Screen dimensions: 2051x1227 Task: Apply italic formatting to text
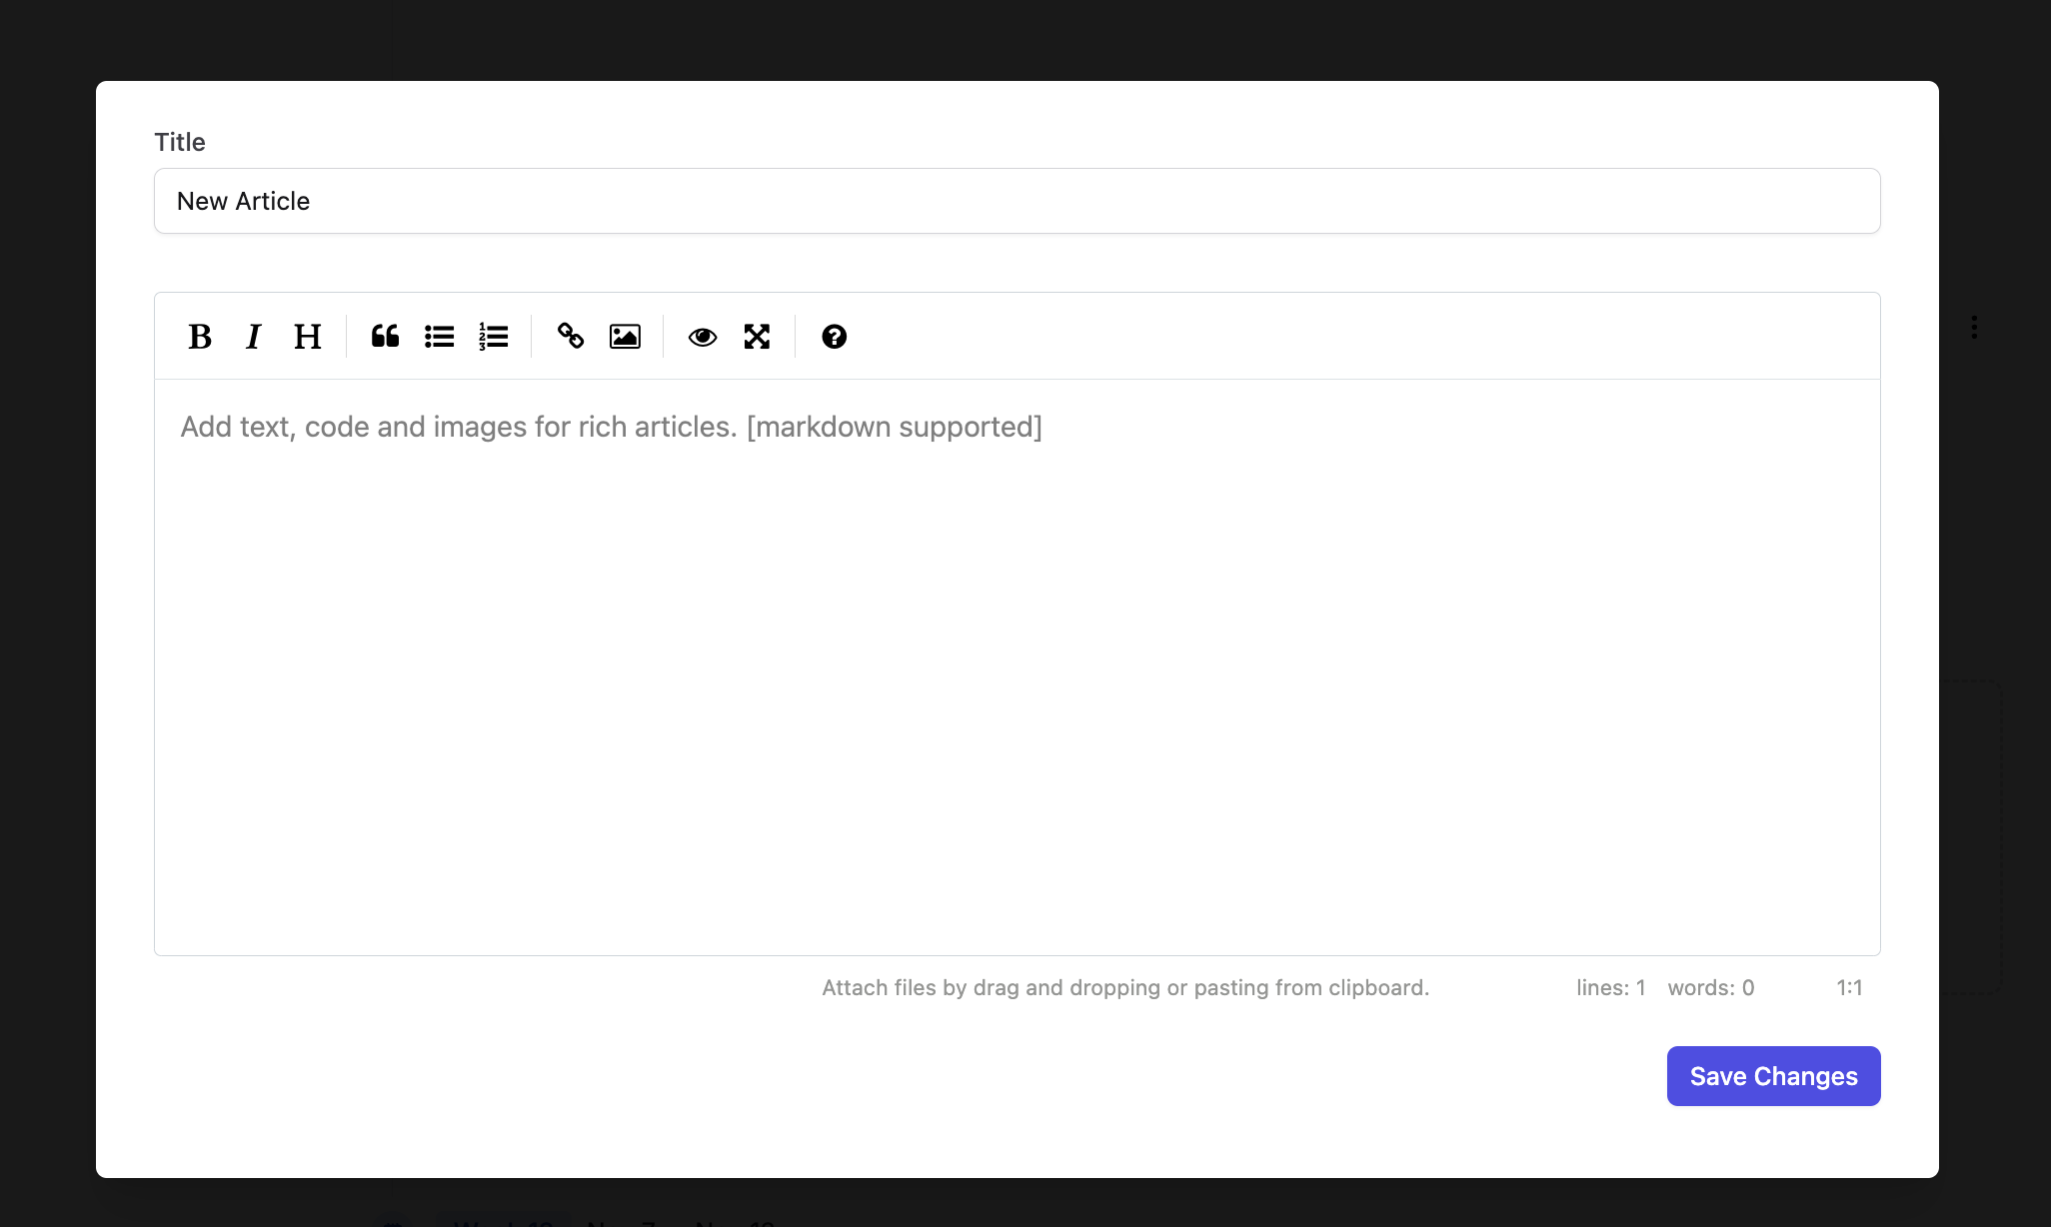click(x=253, y=336)
